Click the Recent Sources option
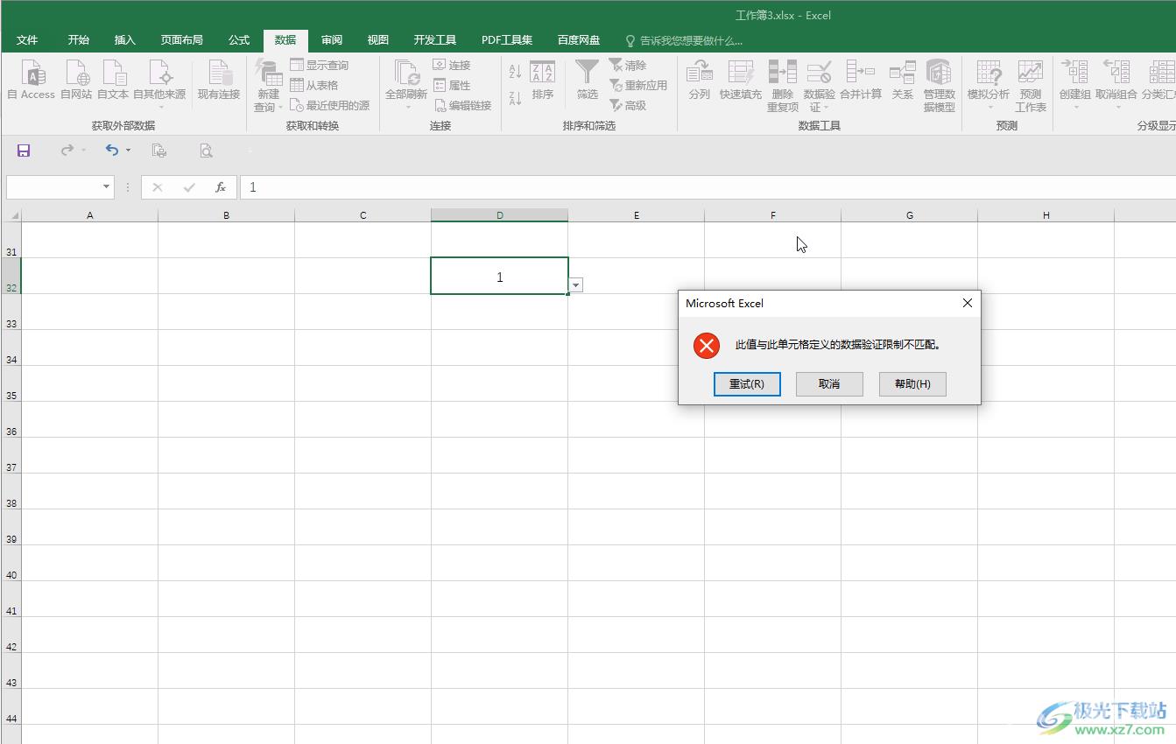Screen dimensions: 1176x744 click(330, 105)
